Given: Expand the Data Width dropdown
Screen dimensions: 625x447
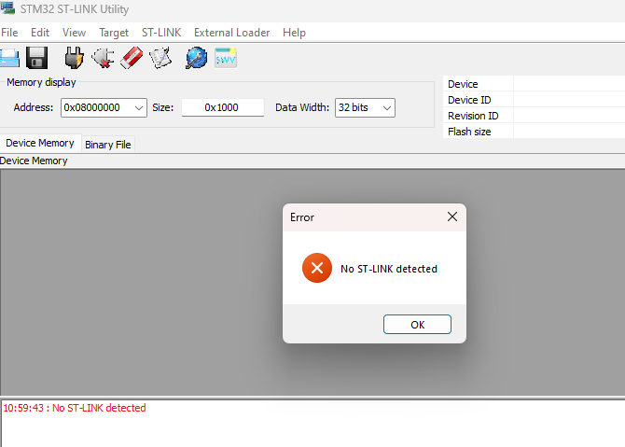Looking at the screenshot, I should coord(386,108).
